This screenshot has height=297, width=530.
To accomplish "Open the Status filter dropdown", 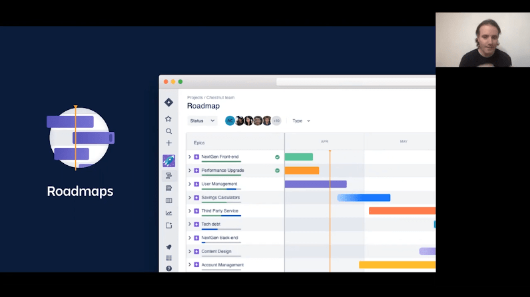I will click(202, 121).
